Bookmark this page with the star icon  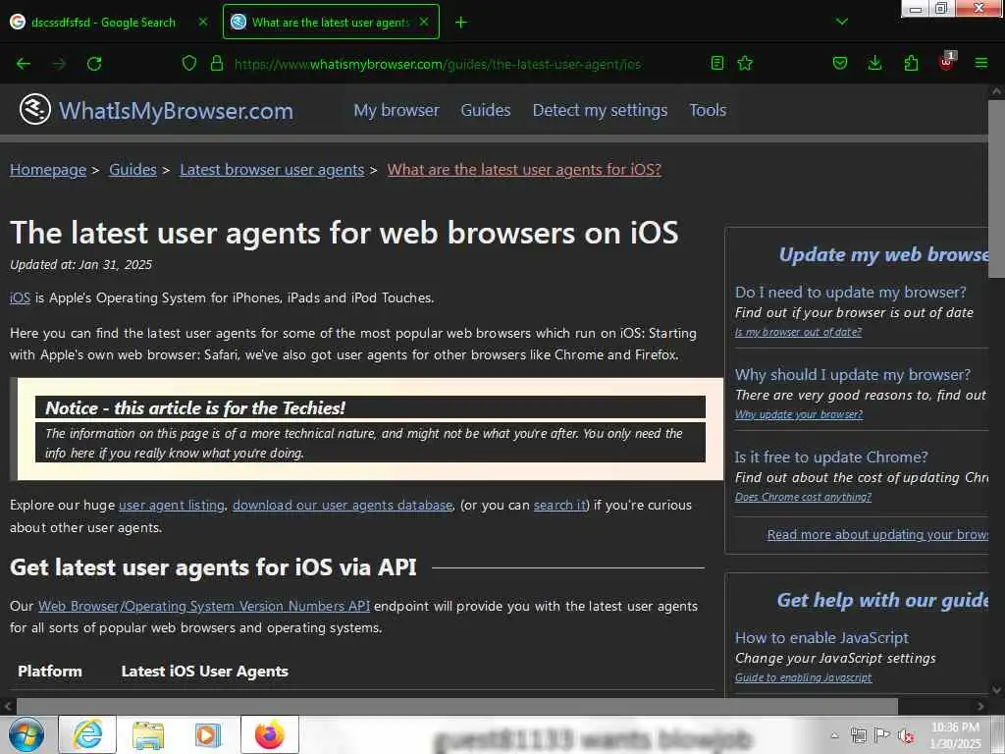coord(745,63)
